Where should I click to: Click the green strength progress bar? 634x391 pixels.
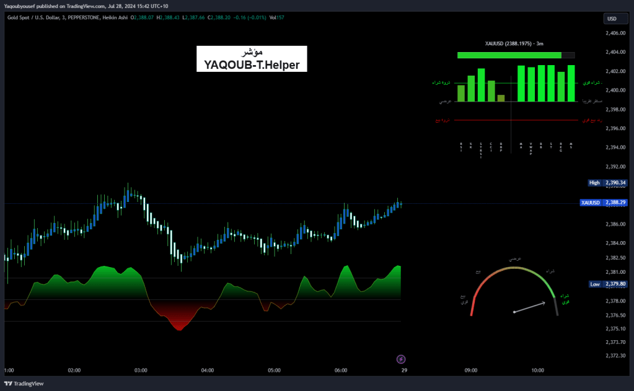tap(509, 55)
